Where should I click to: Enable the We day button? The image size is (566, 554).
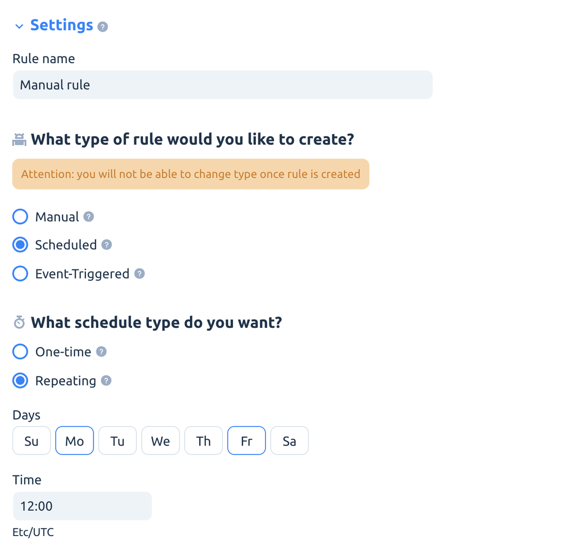(x=160, y=440)
